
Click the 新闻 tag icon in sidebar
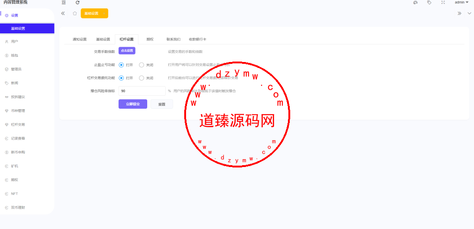(6, 83)
